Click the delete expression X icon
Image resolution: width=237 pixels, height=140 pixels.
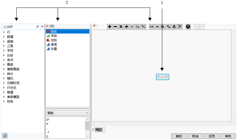180,27
